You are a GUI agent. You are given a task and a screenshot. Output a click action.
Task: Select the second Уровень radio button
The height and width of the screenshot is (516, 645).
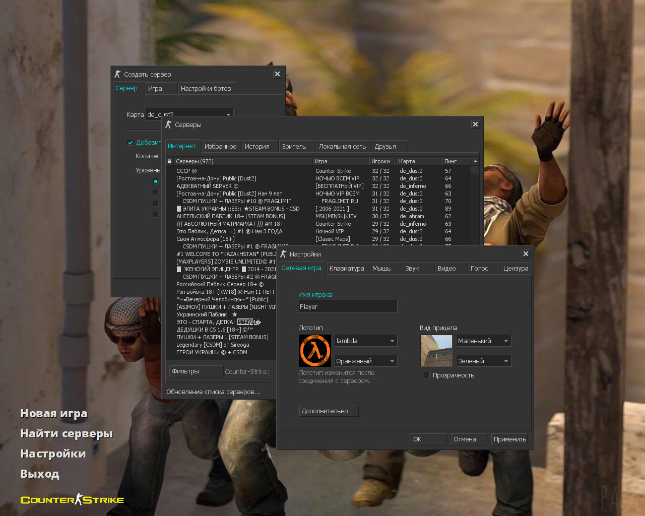[x=155, y=192]
